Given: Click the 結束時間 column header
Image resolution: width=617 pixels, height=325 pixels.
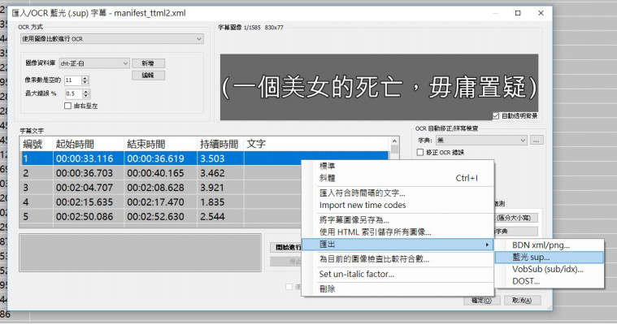Looking at the screenshot, I should [160, 144].
